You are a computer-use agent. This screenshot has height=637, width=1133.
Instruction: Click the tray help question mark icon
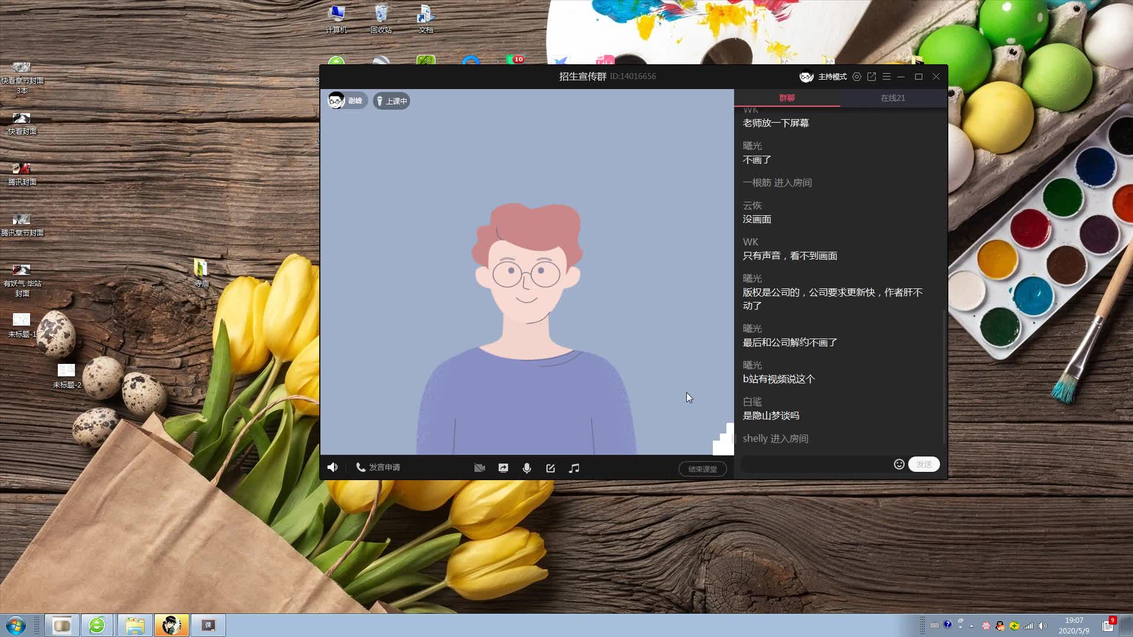tap(948, 625)
